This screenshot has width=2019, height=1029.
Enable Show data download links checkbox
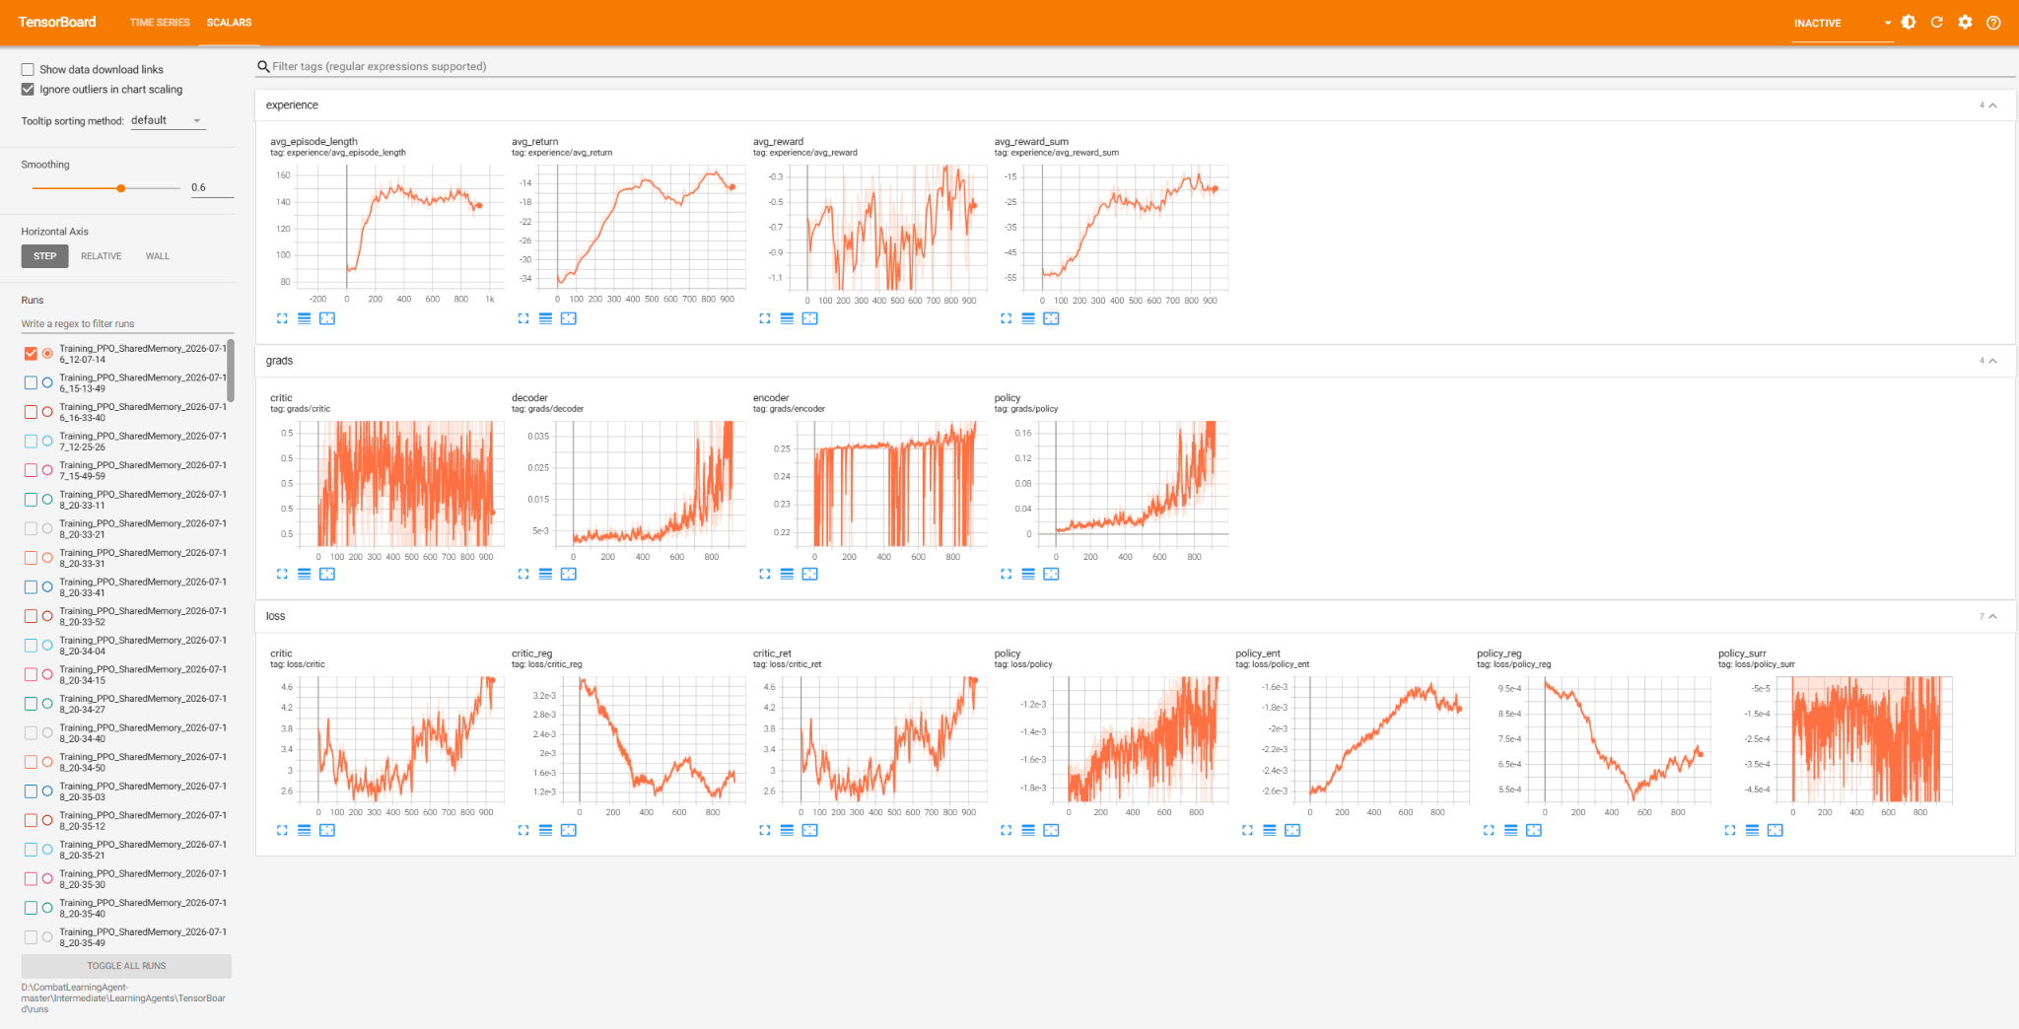point(28,69)
